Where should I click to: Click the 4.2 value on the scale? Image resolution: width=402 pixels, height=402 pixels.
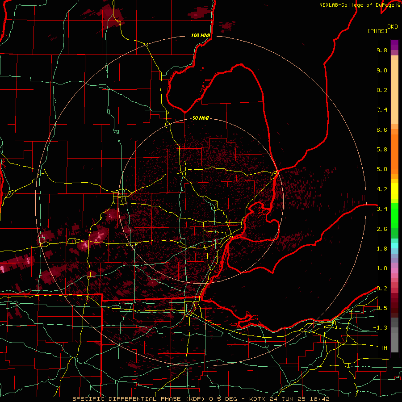coord(382,189)
